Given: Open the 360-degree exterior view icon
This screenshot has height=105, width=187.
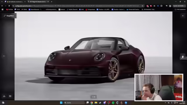Looking at the screenshot, I should [4, 96].
